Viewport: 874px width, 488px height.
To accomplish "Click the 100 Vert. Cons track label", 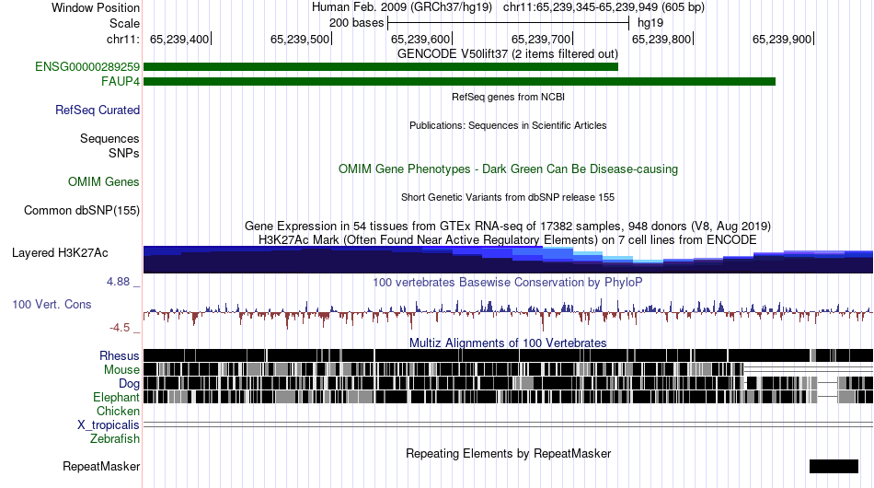I will pos(52,305).
